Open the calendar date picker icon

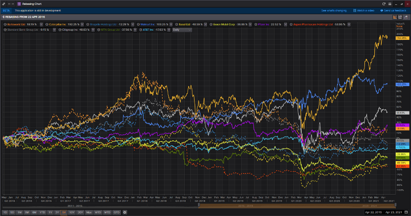(x=406, y=212)
